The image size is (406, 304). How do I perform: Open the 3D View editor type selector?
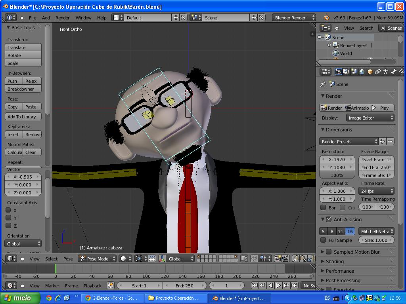[x=11, y=258]
